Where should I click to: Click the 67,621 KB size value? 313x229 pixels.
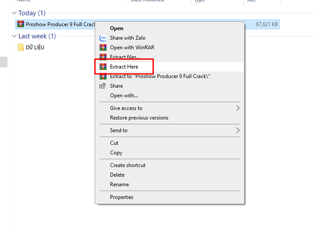(266, 24)
